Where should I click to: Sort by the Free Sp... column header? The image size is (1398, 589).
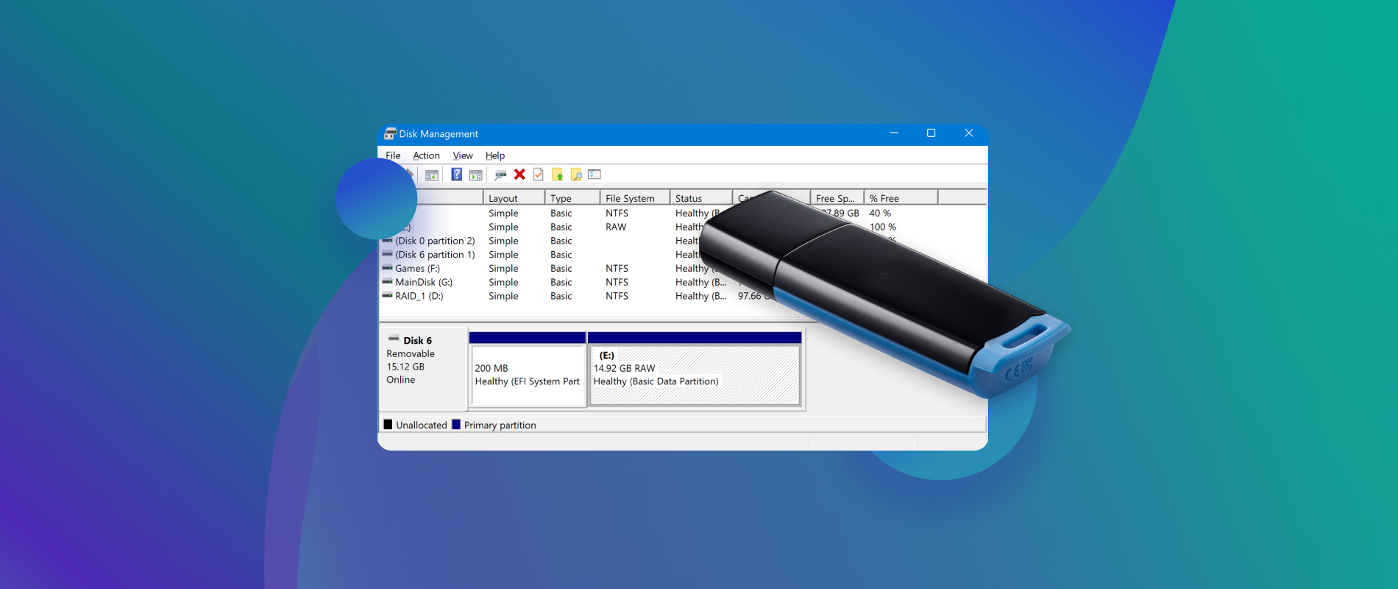(x=837, y=198)
